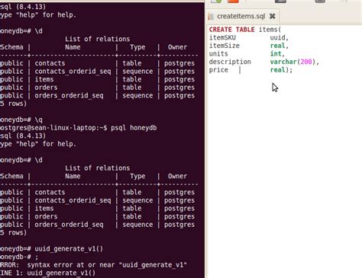Click the real type on the price line

pos(277,70)
